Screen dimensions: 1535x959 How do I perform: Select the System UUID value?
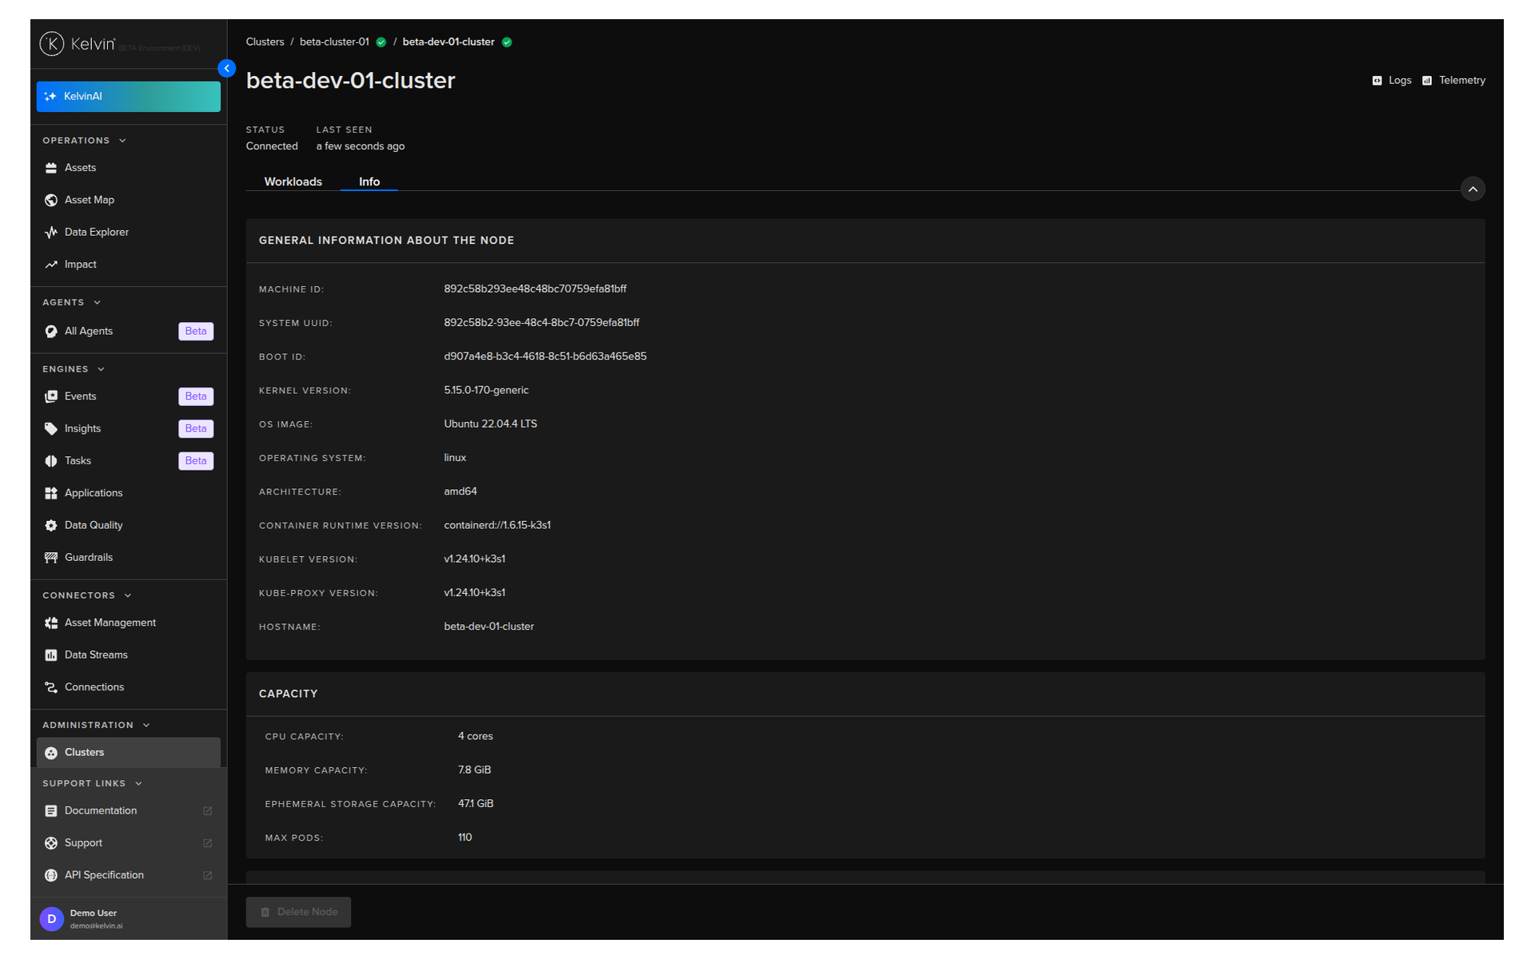(542, 323)
